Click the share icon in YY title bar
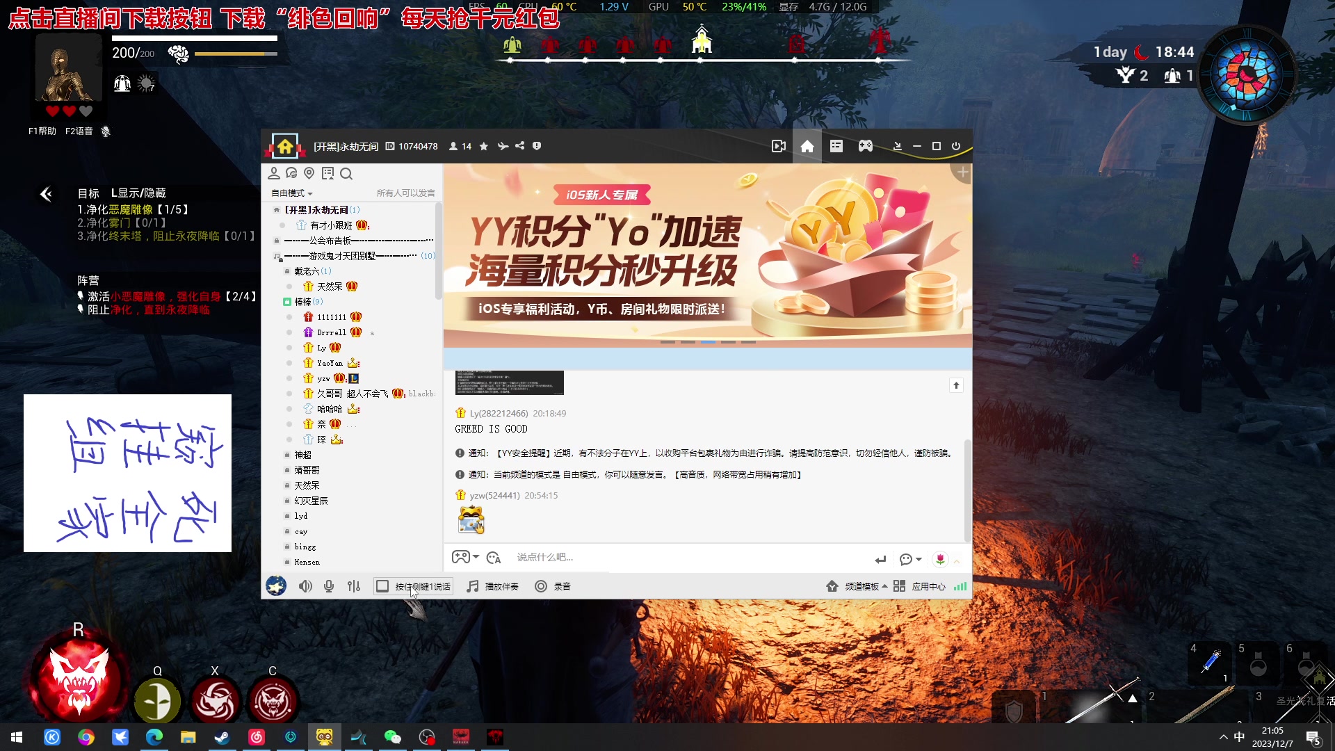The height and width of the screenshot is (751, 1335). point(520,146)
